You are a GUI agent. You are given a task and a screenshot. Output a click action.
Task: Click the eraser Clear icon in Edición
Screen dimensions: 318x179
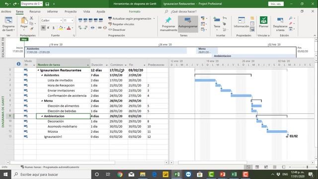(291, 23)
